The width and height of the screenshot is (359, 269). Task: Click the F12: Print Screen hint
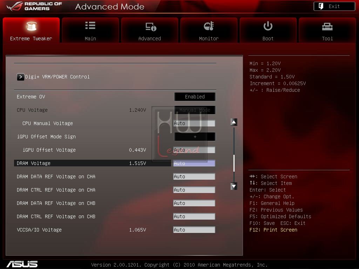273,230
